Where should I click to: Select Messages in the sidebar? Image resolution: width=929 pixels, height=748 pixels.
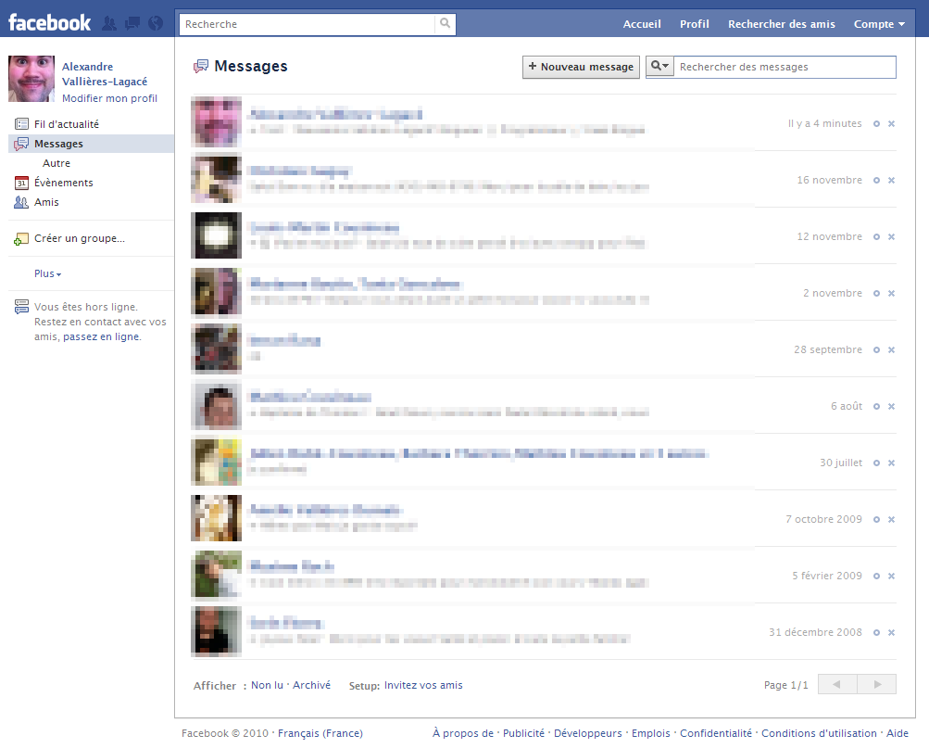[x=92, y=144]
